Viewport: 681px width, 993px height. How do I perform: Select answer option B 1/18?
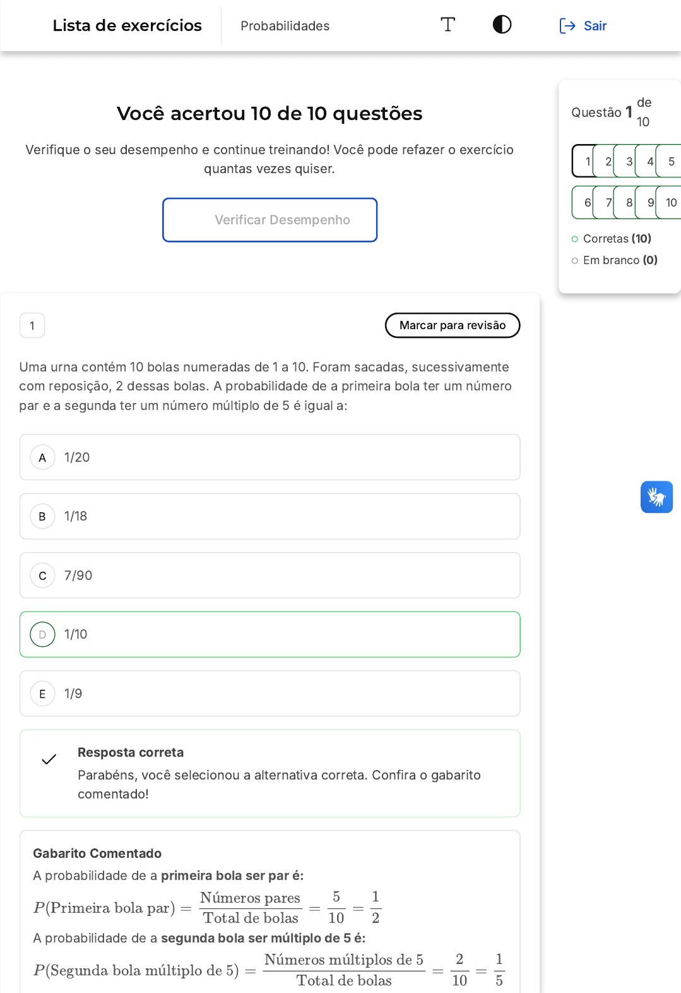coord(269,516)
